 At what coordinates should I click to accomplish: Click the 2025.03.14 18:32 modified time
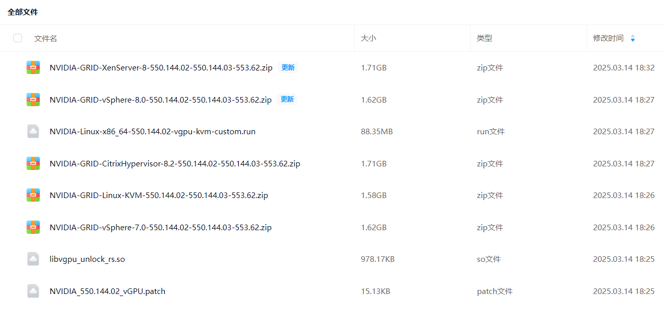[x=624, y=68]
